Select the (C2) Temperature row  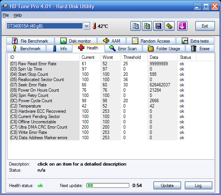point(103,106)
